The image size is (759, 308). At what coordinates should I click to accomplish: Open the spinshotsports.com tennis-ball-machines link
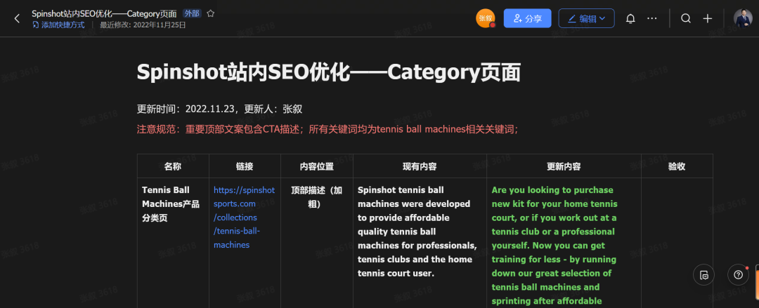click(x=244, y=217)
